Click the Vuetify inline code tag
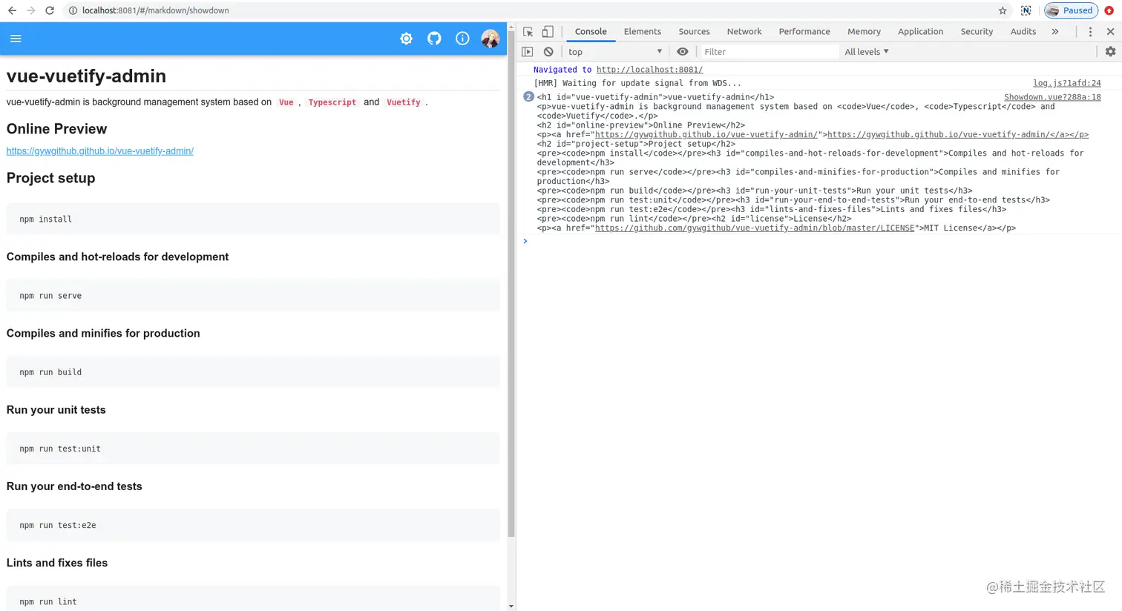The height and width of the screenshot is (611, 1122). (404, 102)
